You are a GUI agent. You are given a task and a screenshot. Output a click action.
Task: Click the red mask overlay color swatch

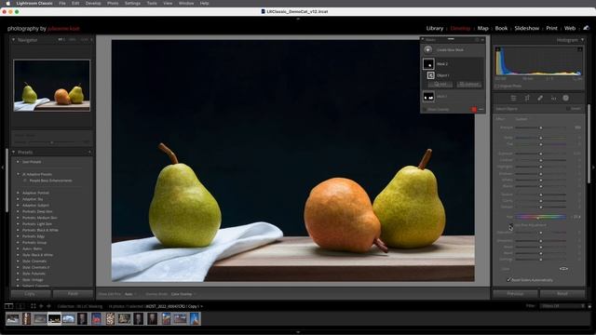474,110
